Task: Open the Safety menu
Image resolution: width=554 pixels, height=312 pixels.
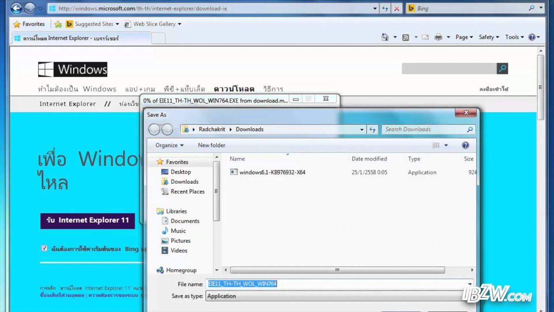Action: point(489,37)
